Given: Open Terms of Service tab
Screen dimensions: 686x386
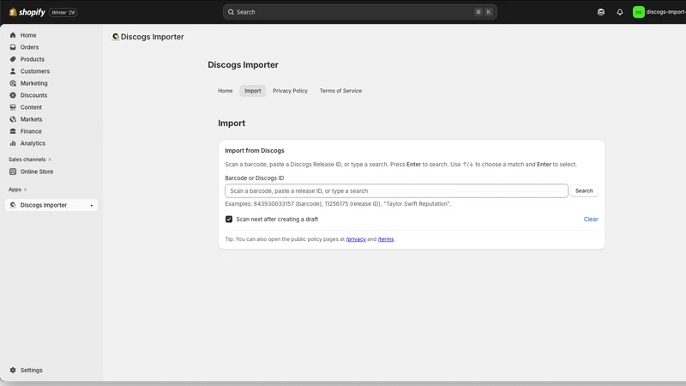Looking at the screenshot, I should click(x=340, y=91).
